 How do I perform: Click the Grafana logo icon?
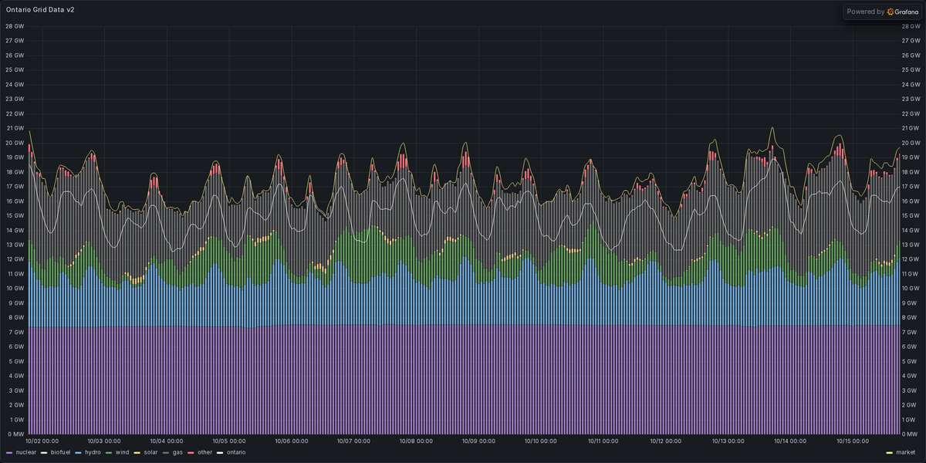[891, 12]
